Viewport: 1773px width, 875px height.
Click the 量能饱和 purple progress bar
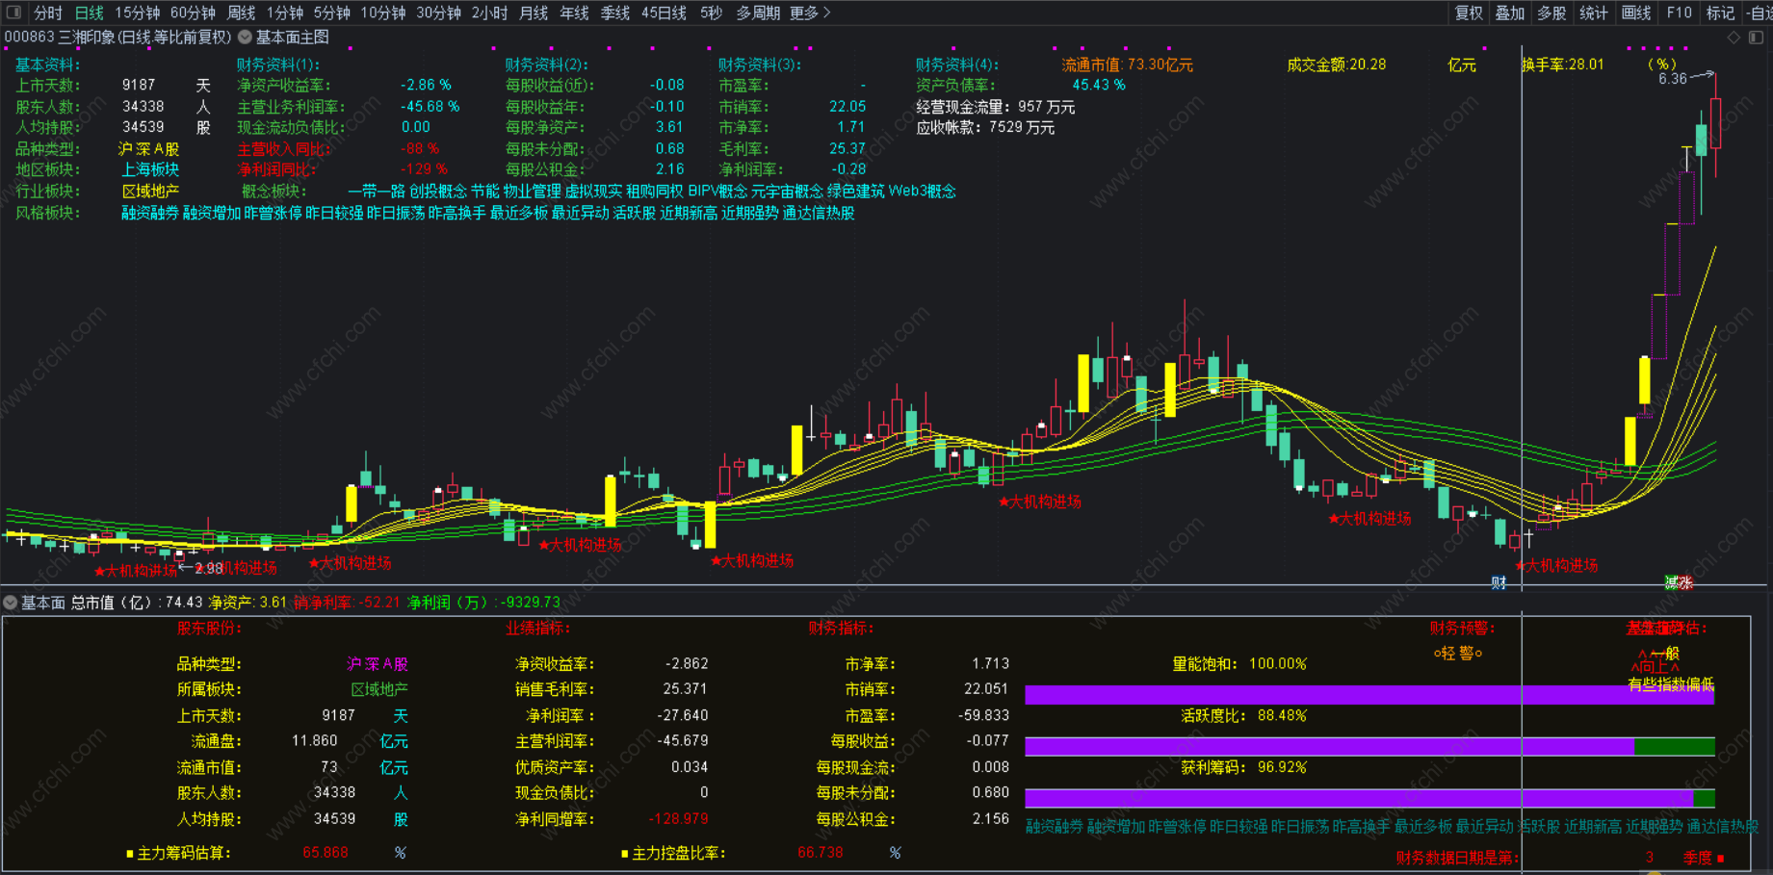pyautogui.click(x=1369, y=695)
